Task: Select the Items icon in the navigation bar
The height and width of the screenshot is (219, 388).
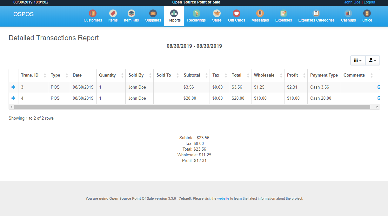Action: [113, 16]
